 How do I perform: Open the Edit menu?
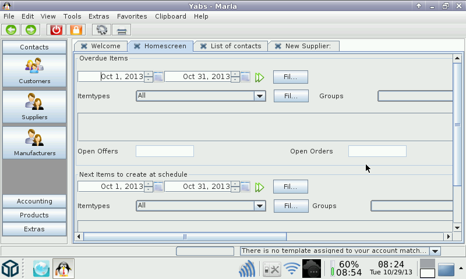pyautogui.click(x=27, y=16)
